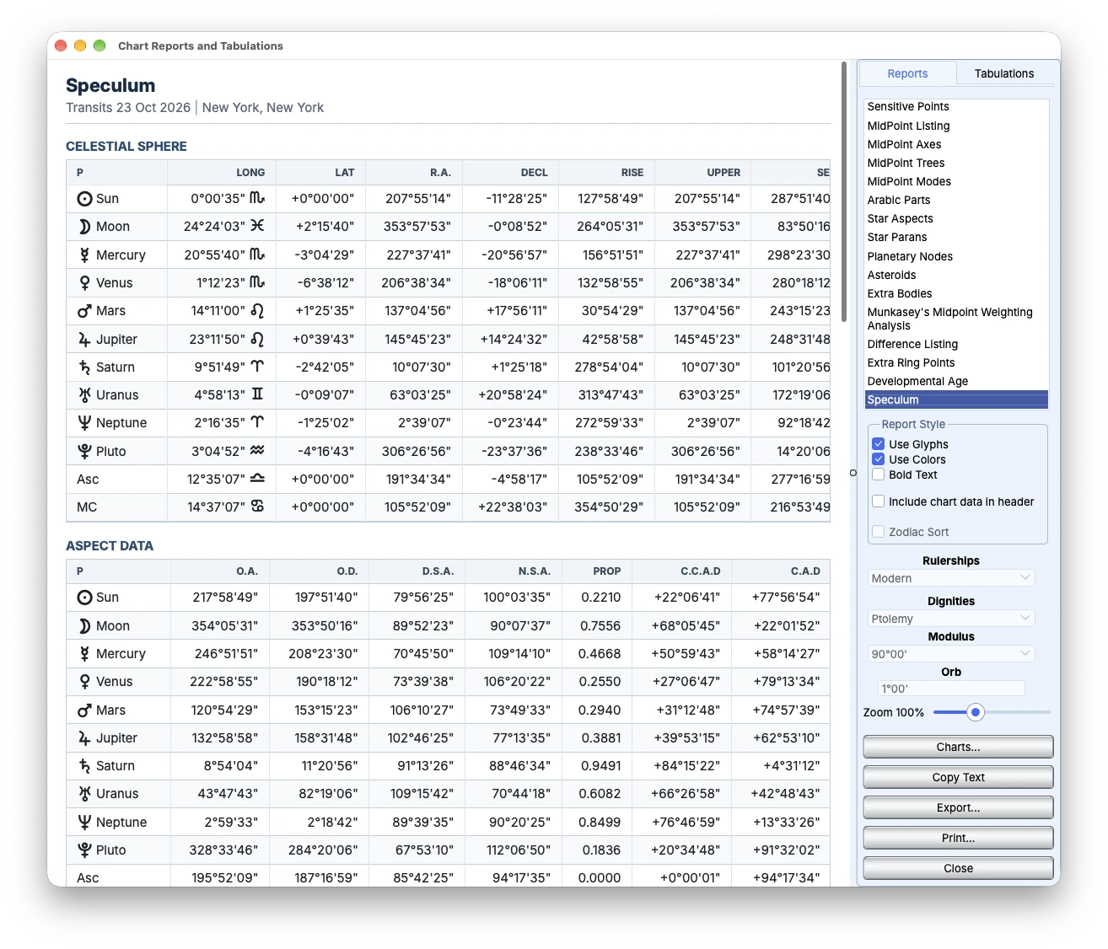The image size is (1108, 949).
Task: Click the Mercury glyph in Celestial Sphere table
Action: (84, 255)
